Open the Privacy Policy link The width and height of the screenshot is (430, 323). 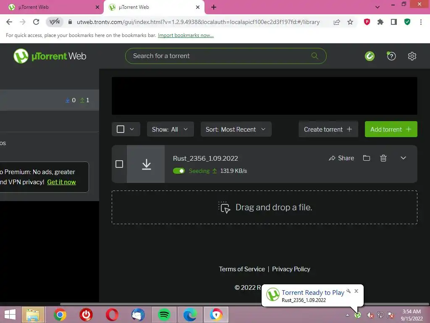pyautogui.click(x=291, y=269)
